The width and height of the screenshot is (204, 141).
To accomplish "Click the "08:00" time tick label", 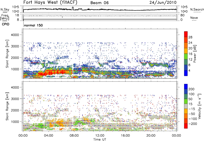I will tap(74, 136).
